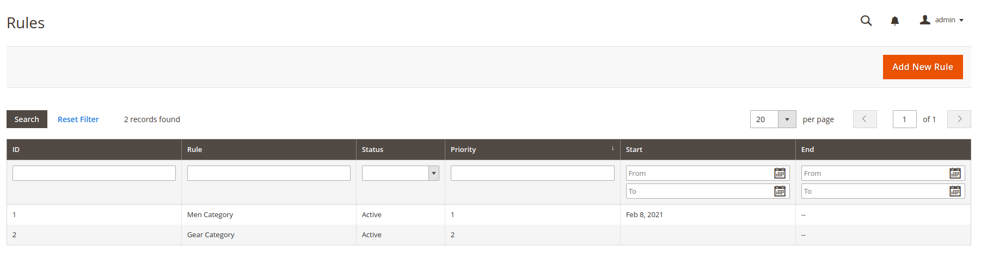Viewport: 981px width, 260px height.
Task: Open the notifications bell
Action: click(x=894, y=21)
